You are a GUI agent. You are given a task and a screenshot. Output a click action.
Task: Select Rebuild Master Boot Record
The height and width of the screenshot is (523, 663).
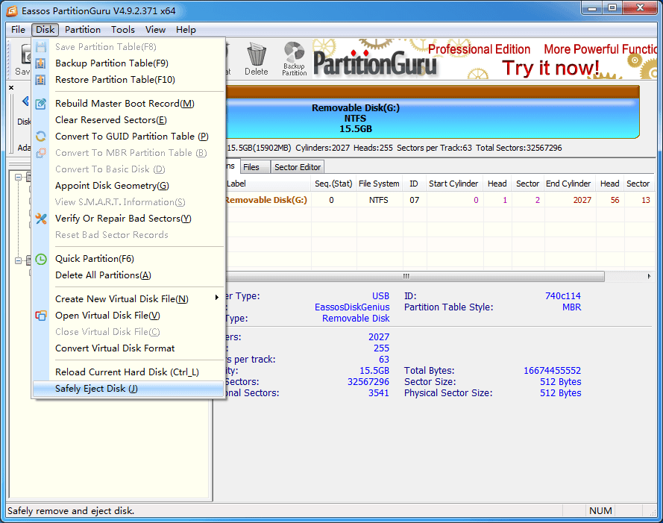click(128, 104)
